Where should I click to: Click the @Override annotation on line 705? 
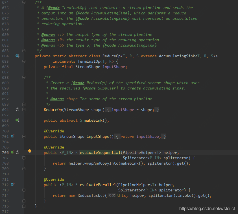pyautogui.click(x=54, y=147)
